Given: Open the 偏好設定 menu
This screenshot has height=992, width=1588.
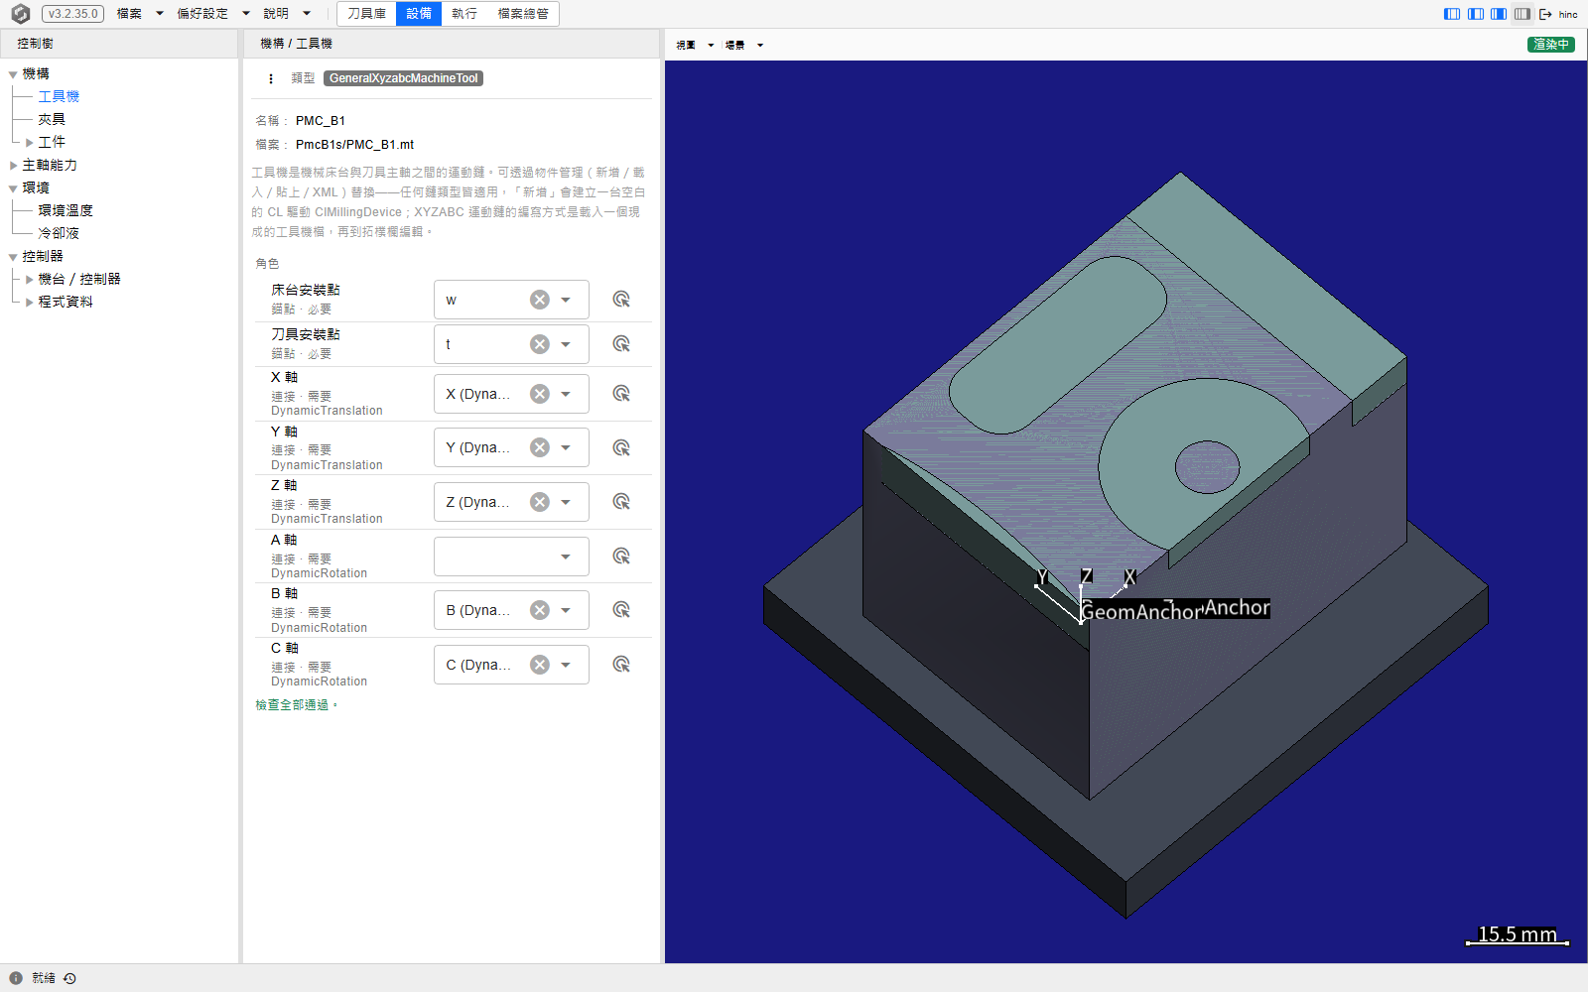Looking at the screenshot, I should point(213,14).
